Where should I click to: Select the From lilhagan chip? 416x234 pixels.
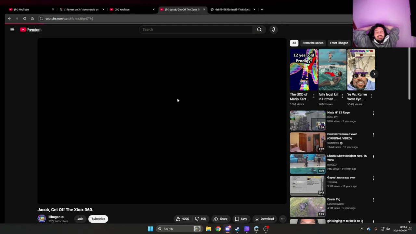point(339,43)
